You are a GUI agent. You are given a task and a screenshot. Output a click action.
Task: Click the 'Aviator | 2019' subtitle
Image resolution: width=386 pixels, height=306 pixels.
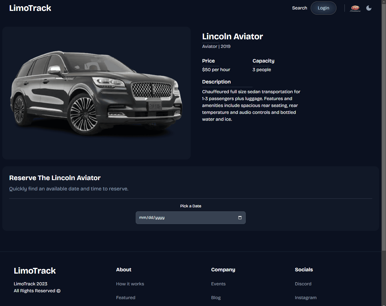tap(216, 46)
